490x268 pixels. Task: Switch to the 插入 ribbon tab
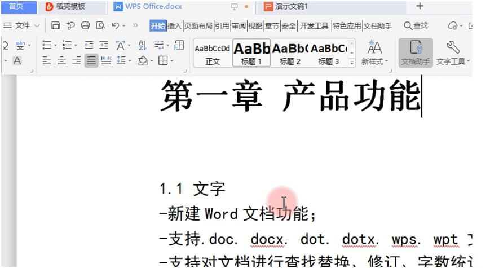click(x=174, y=25)
